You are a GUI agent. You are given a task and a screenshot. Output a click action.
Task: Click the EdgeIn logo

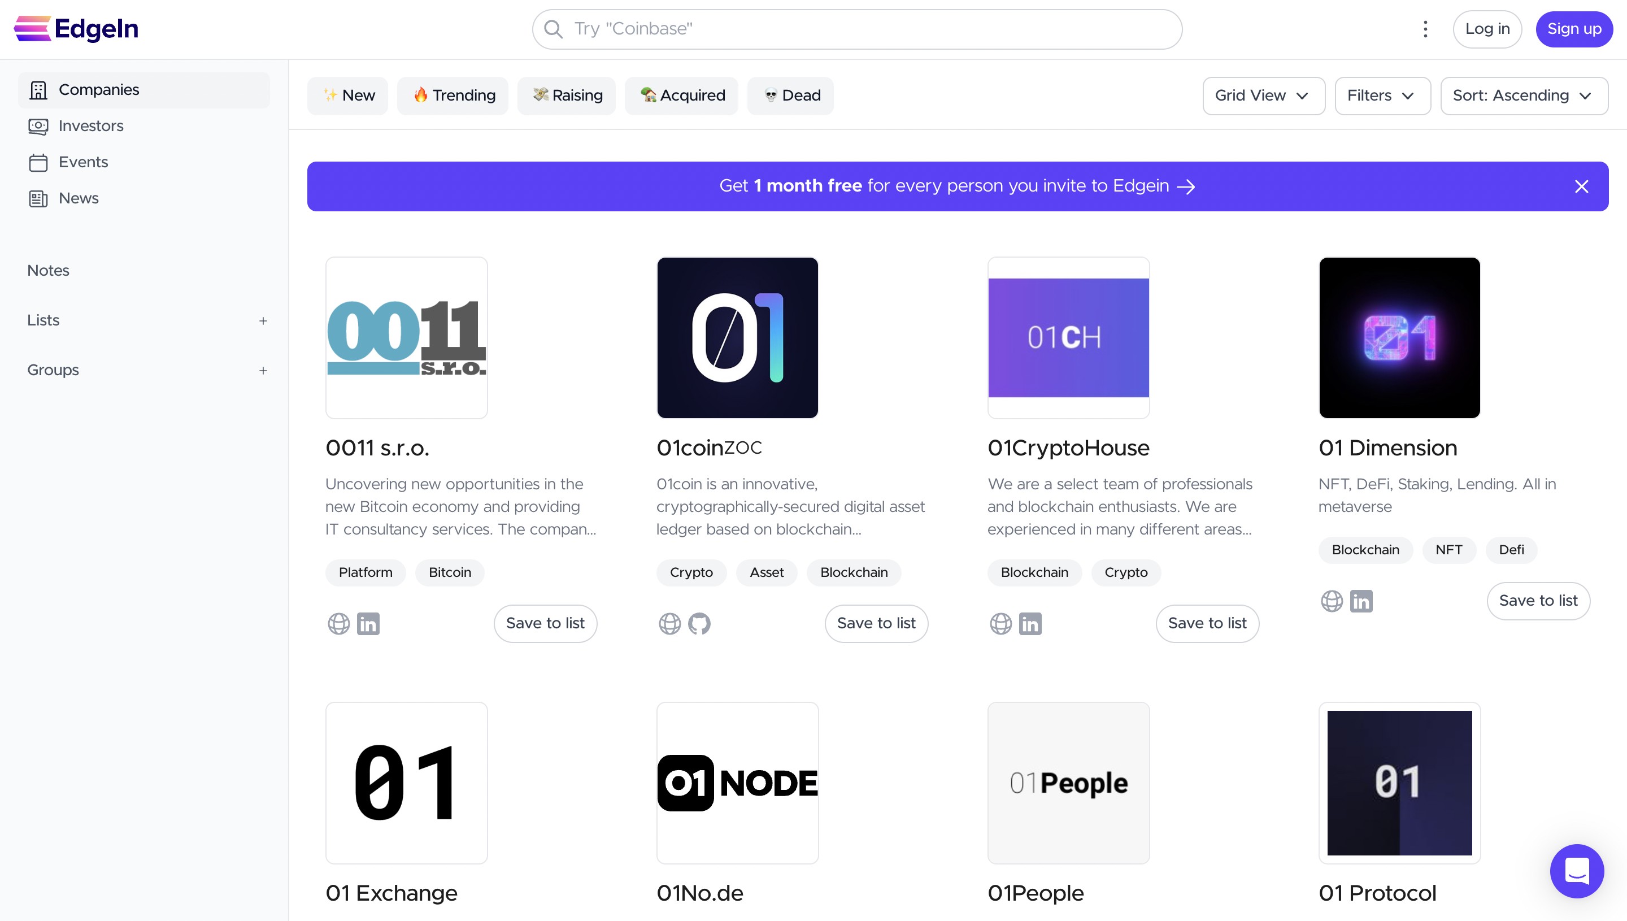click(x=76, y=29)
